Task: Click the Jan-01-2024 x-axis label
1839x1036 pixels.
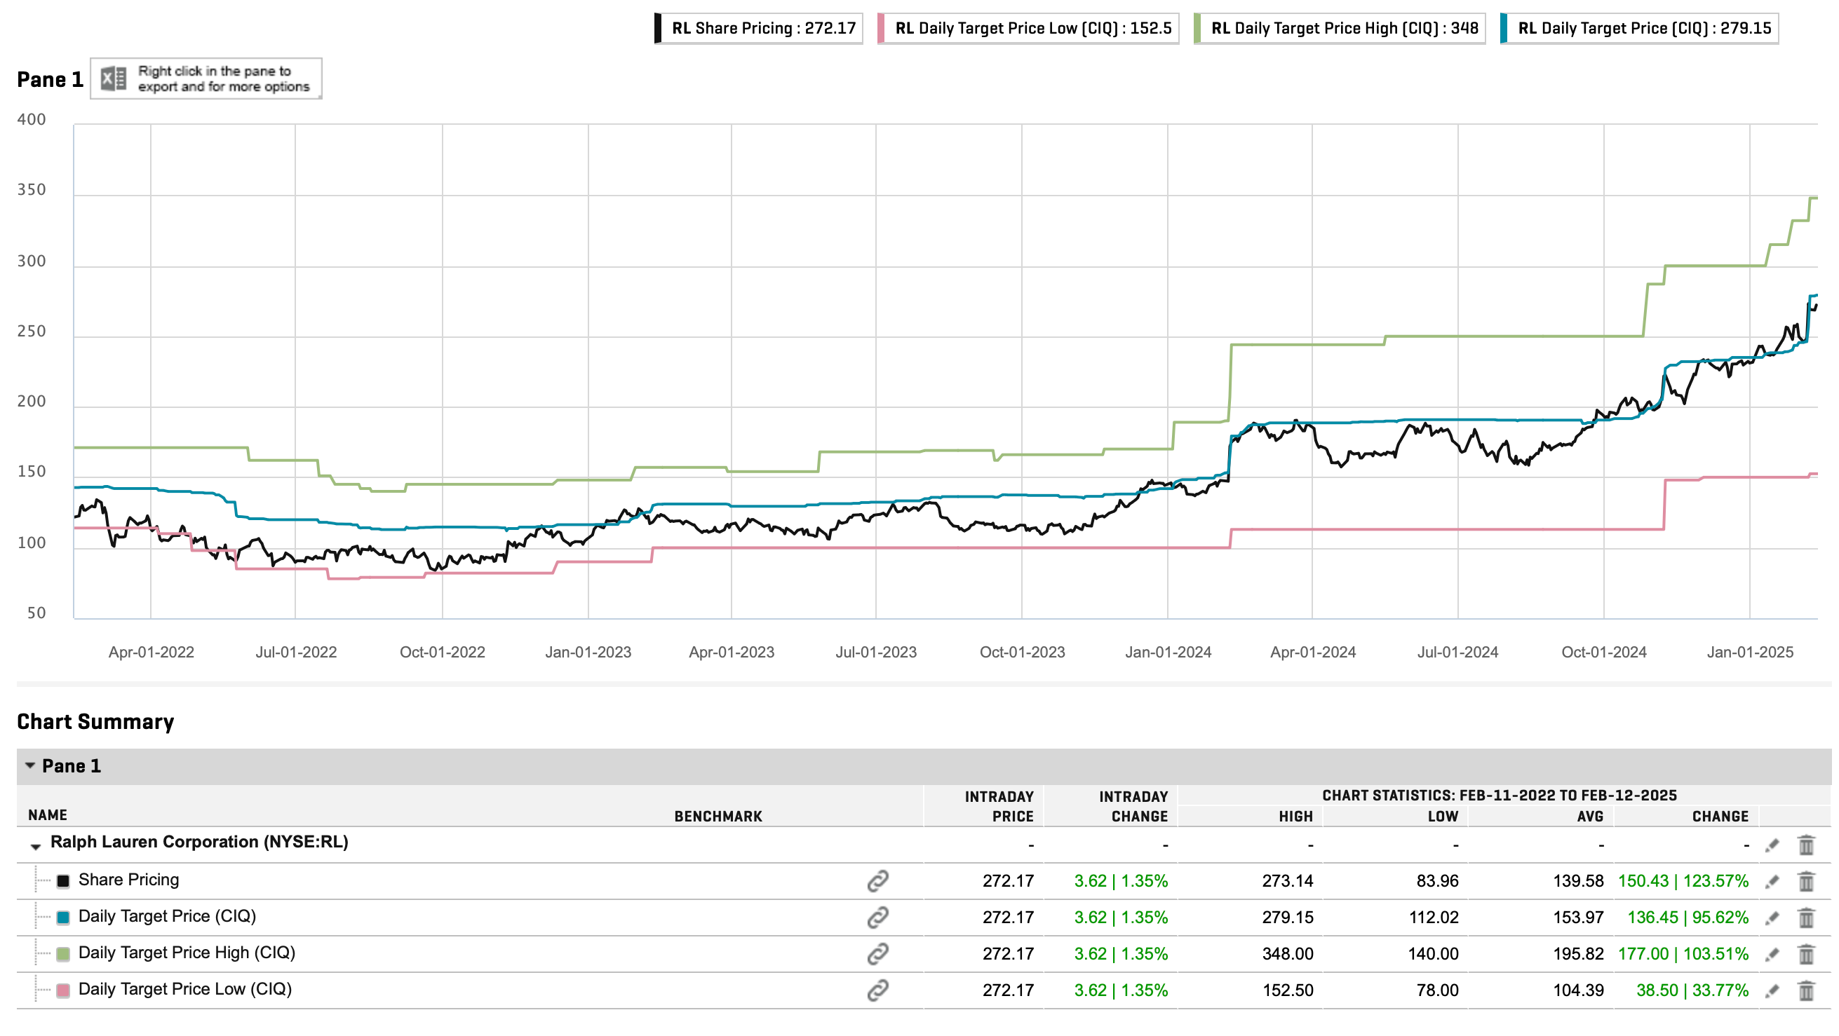Action: [1168, 652]
